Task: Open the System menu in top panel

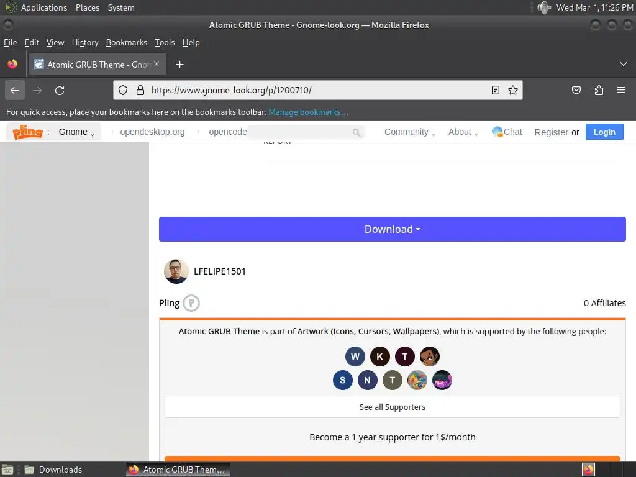Action: coord(121,7)
